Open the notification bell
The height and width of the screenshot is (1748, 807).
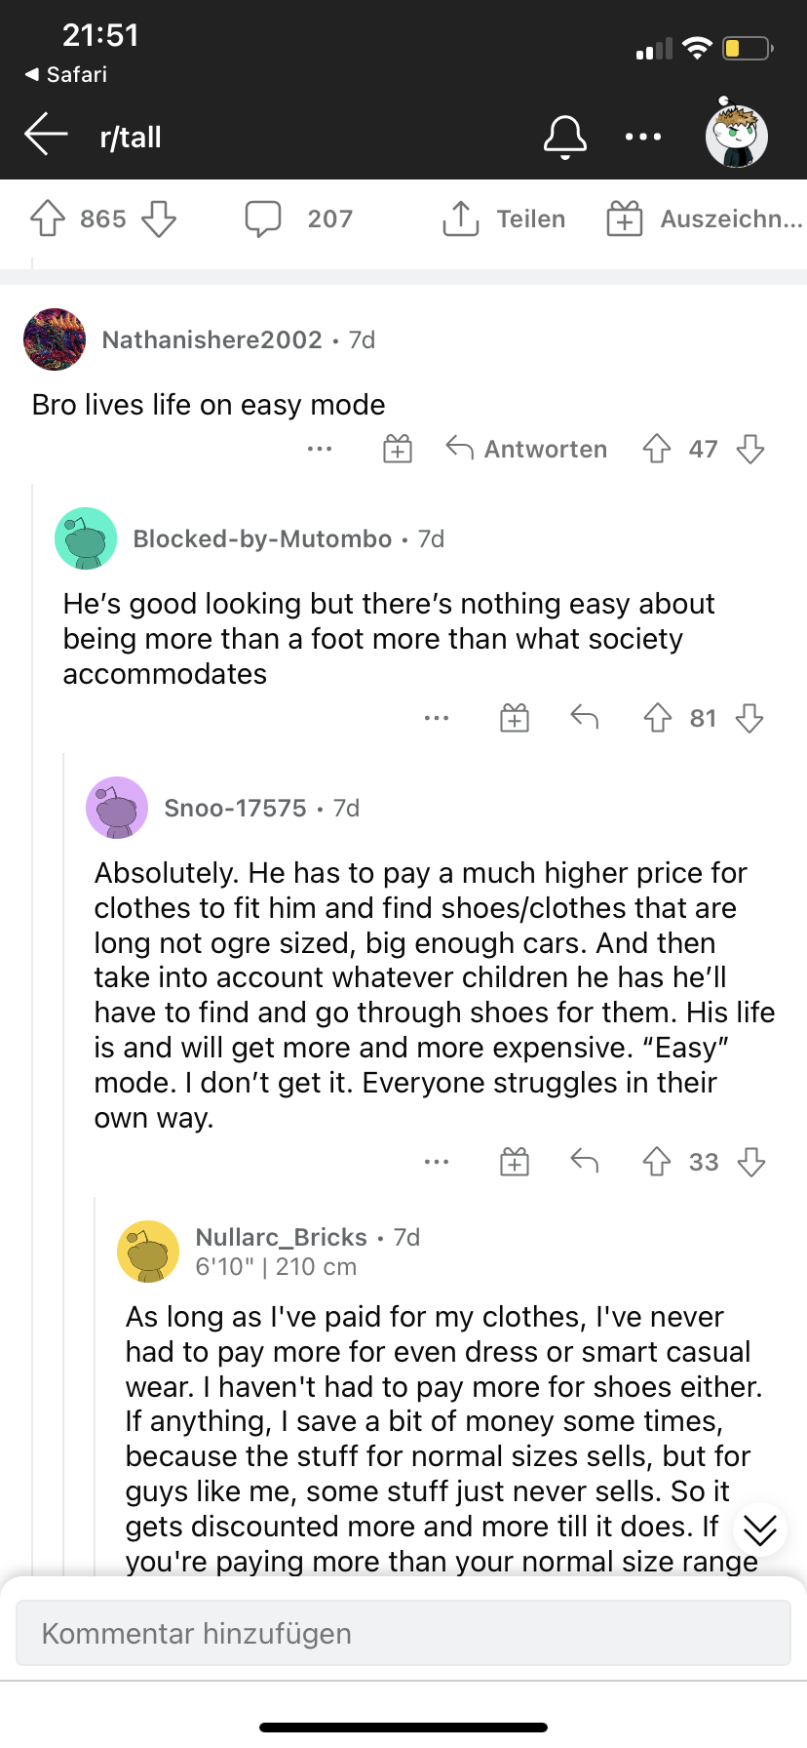tap(565, 137)
